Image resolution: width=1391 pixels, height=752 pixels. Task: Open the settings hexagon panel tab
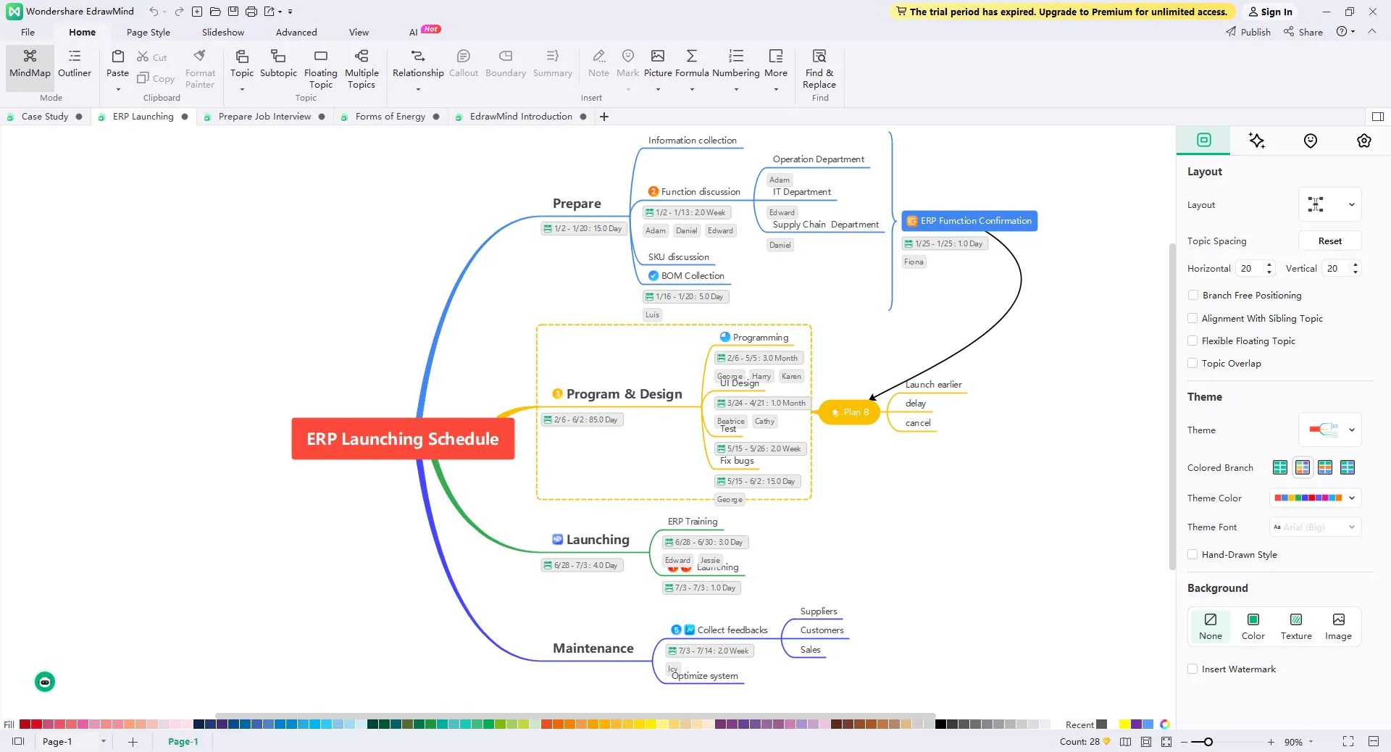coord(1364,141)
